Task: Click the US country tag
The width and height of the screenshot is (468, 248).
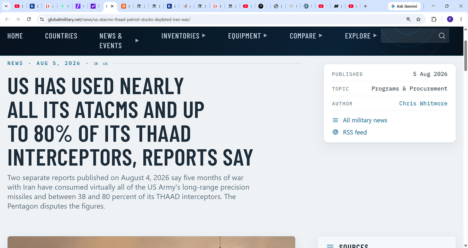Action: point(105,64)
